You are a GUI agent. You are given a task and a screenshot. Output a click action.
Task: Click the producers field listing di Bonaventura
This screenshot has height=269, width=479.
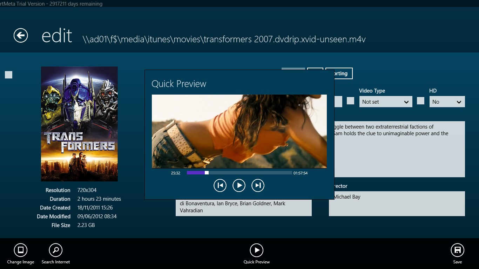243,207
